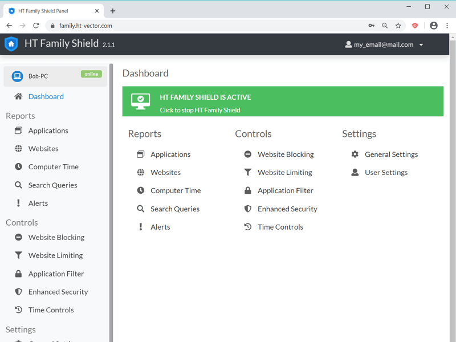Open Alerts in the sidebar
The height and width of the screenshot is (342, 456).
tap(38, 203)
